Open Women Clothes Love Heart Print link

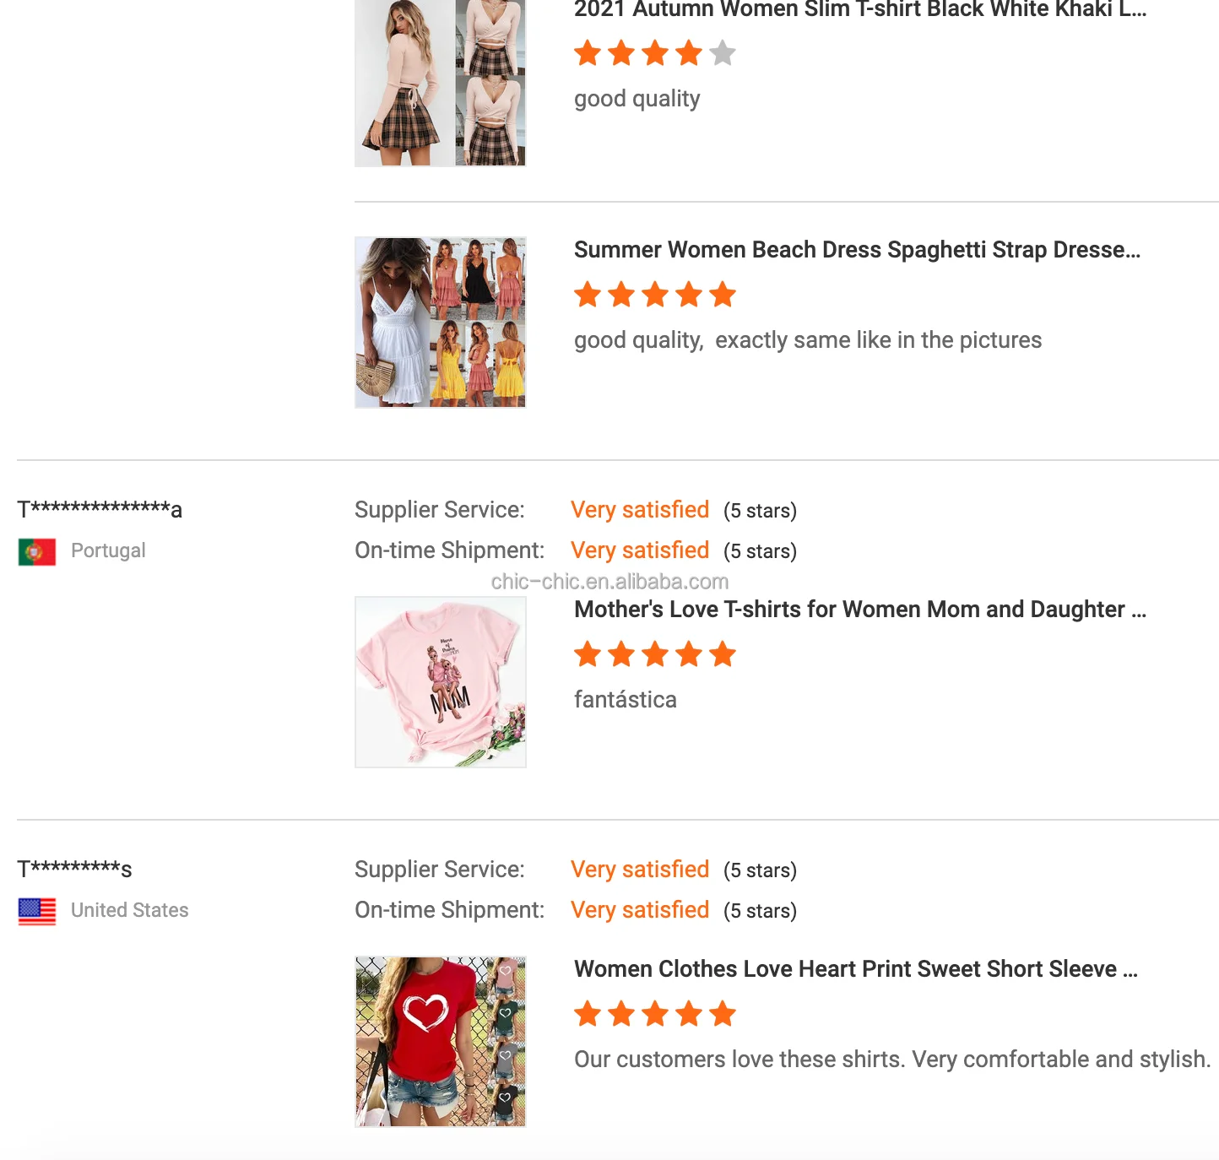[x=855, y=969]
